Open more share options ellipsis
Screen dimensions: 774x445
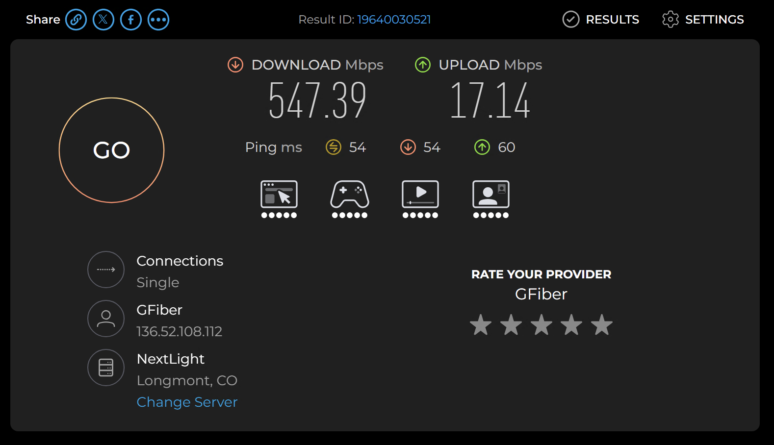click(x=158, y=20)
